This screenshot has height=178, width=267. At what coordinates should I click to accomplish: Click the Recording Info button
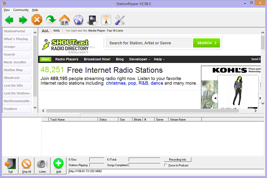click(177, 160)
